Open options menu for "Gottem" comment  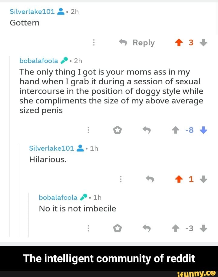pyautogui.click(x=94, y=43)
